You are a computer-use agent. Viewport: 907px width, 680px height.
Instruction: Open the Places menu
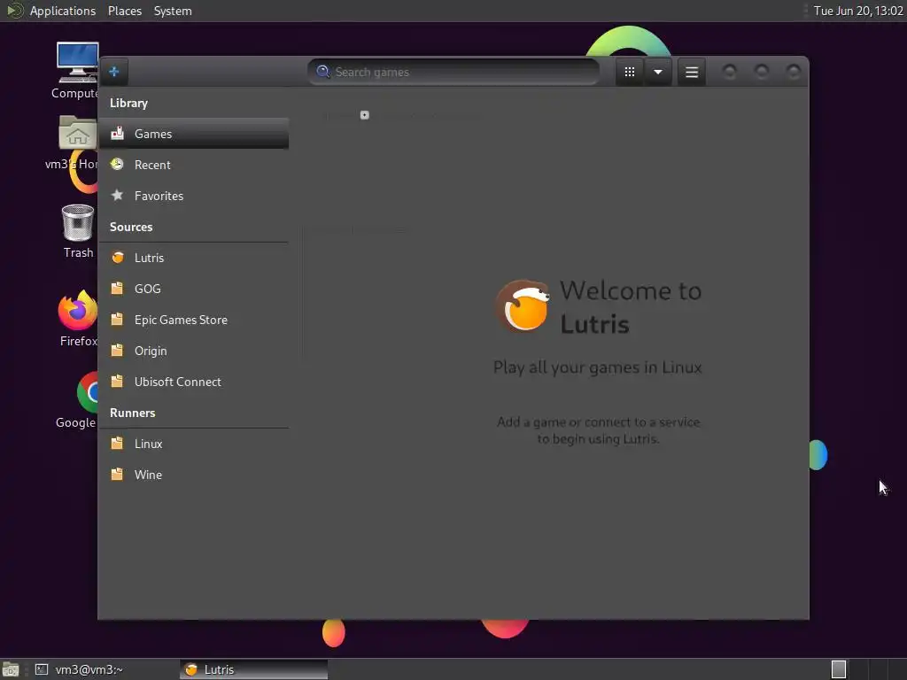point(125,11)
